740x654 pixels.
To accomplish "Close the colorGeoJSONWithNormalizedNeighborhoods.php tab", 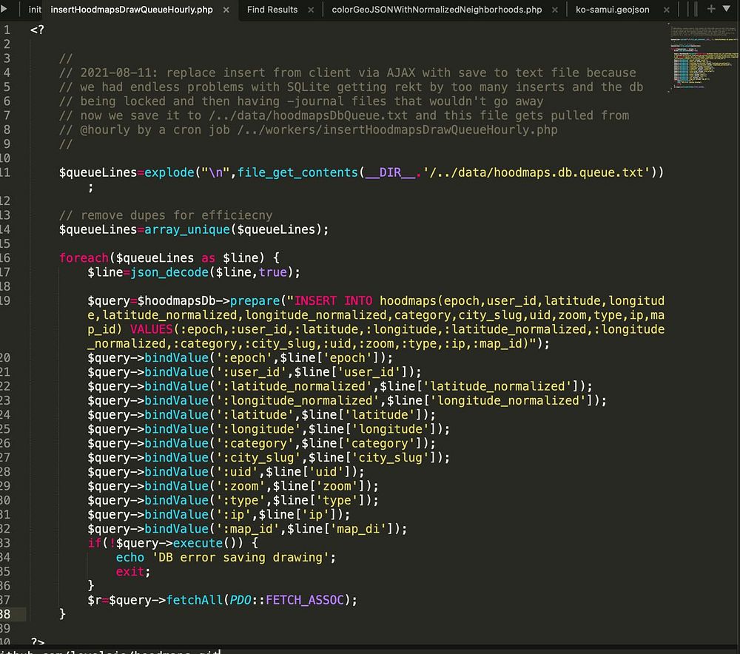I will coord(554,10).
